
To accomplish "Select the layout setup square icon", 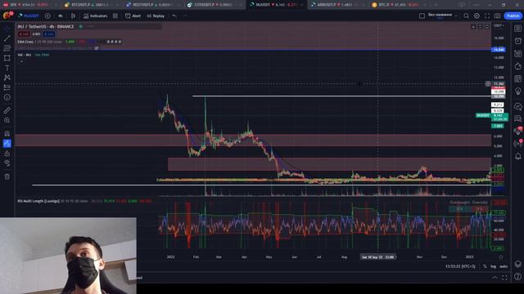I will coord(422,16).
